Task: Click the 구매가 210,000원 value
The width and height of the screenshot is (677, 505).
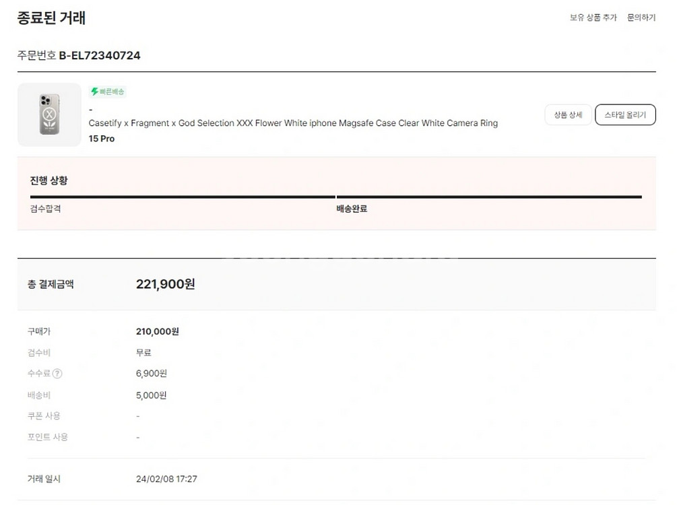Action: (157, 331)
